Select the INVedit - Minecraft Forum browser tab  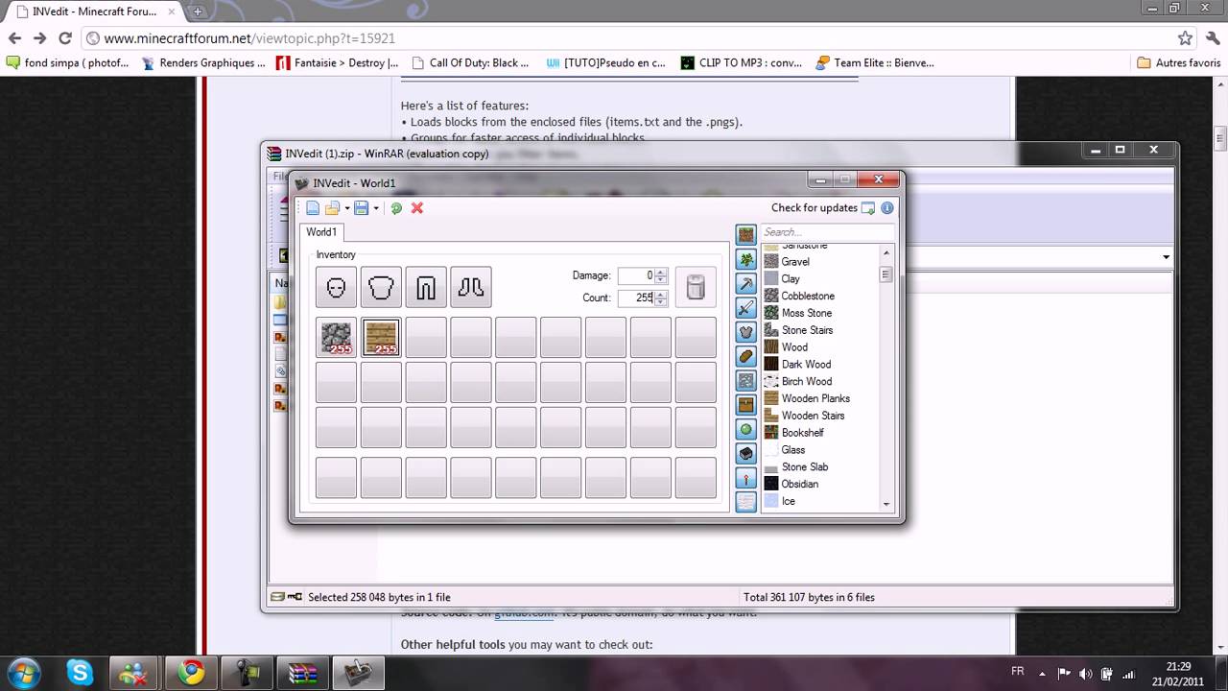pos(94,12)
